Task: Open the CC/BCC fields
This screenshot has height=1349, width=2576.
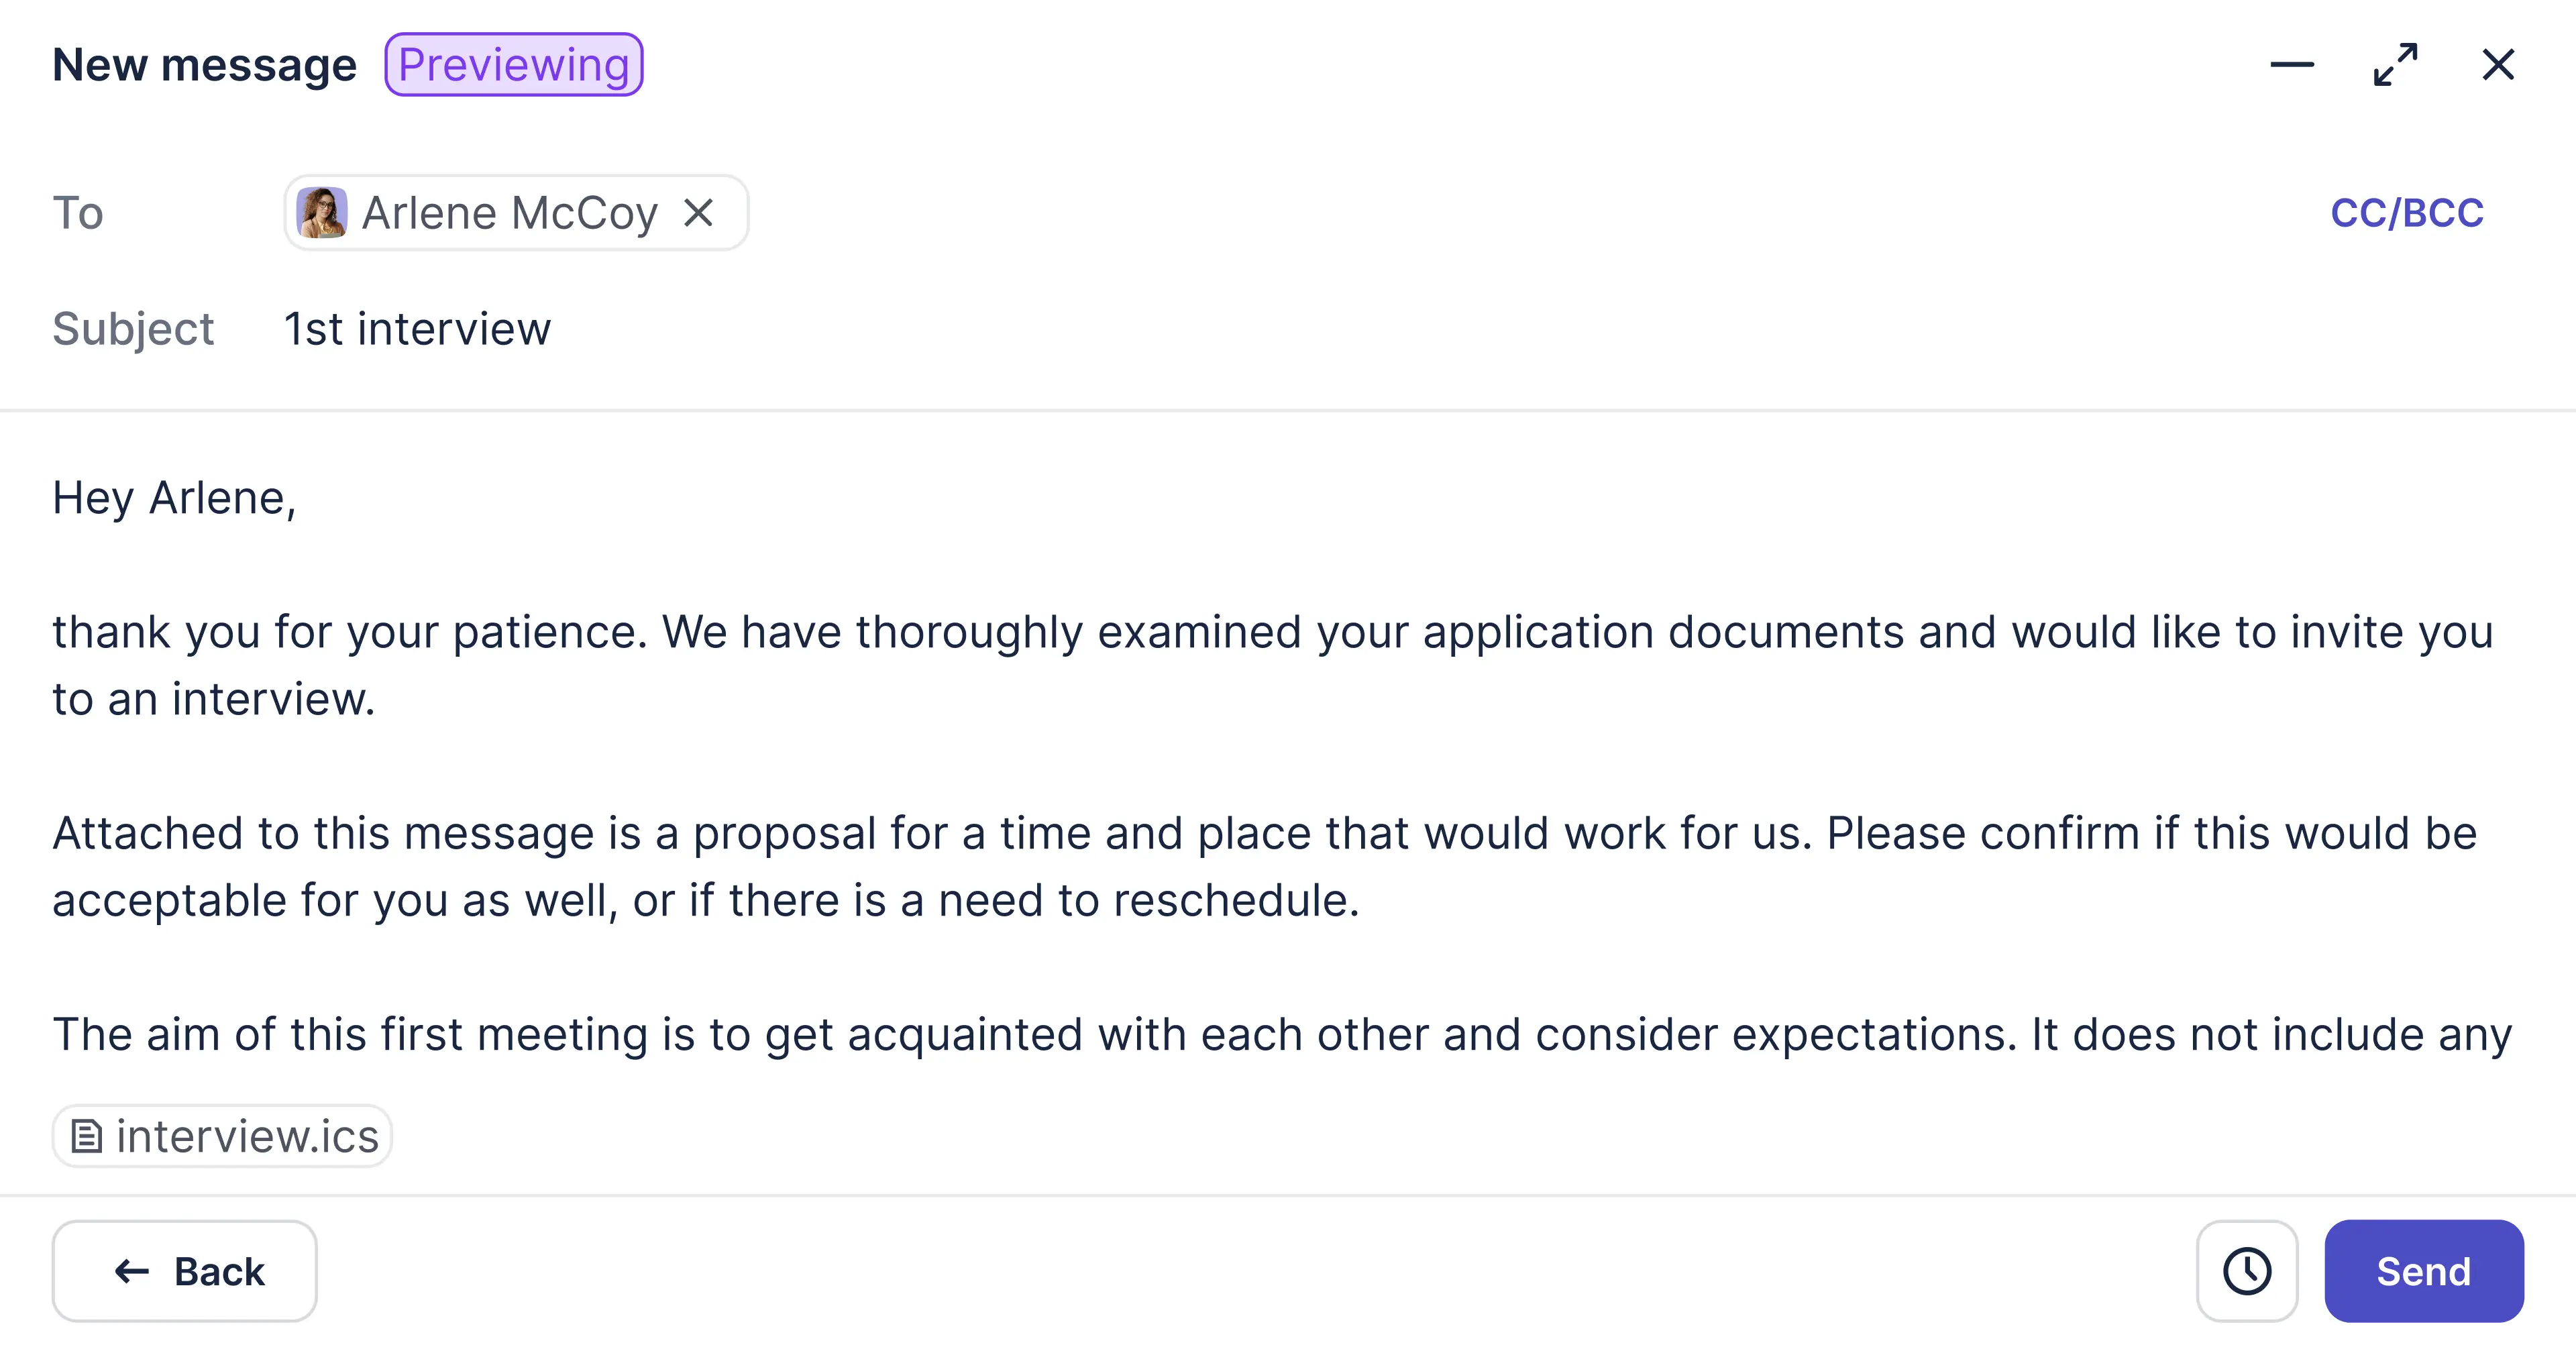Action: [x=2406, y=213]
